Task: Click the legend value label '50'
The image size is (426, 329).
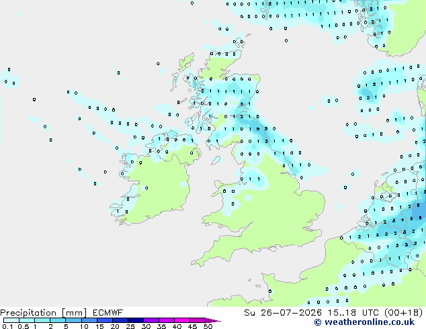Action: click(x=208, y=326)
